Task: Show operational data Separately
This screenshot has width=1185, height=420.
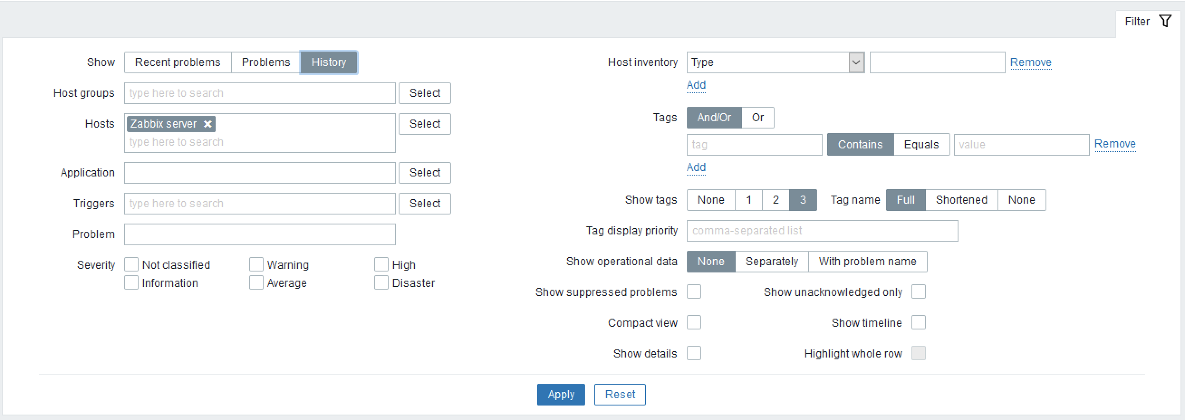Action: (771, 262)
